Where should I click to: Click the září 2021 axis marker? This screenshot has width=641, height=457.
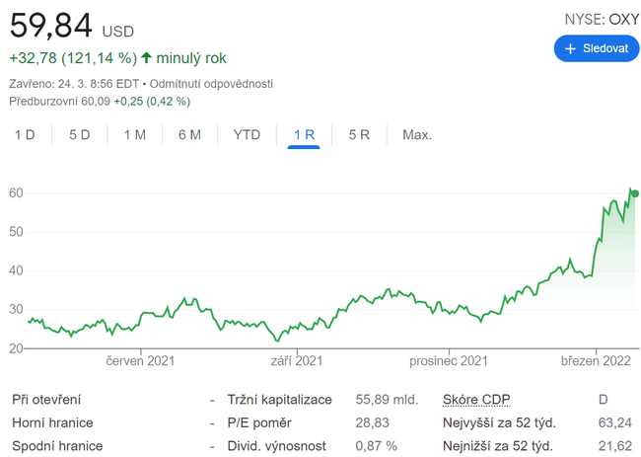point(296,362)
